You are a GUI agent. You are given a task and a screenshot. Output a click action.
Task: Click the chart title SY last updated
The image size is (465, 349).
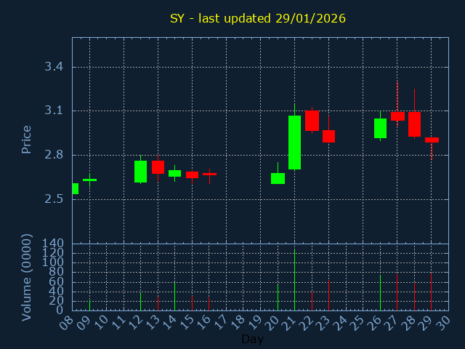(258, 18)
